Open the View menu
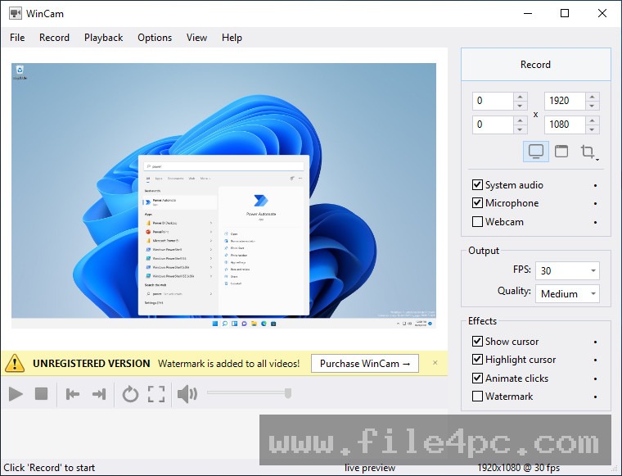 196,38
